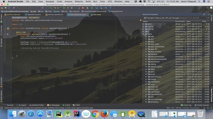Open the Refactor menu
Image resolution: width=213 pixels, height=119 pixels.
click(79, 1)
